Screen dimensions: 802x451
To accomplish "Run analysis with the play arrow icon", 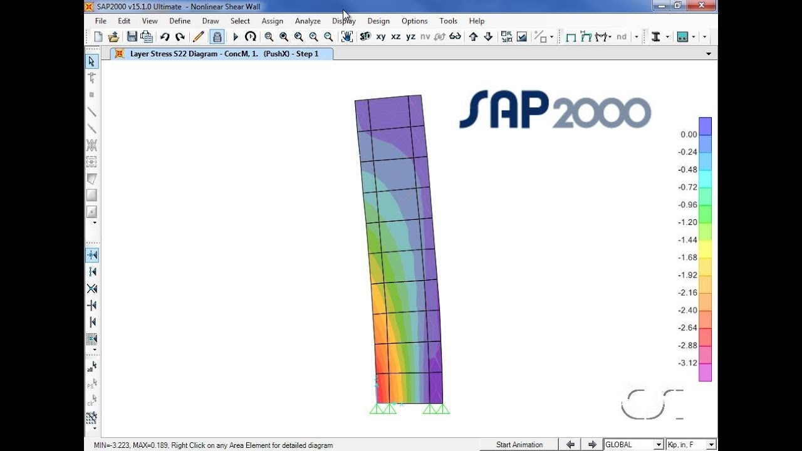I will [x=236, y=37].
